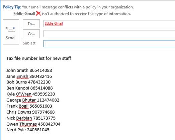Open the To... address book button
The height and width of the screenshot is (140, 175).
point(31,24)
